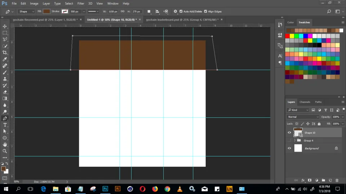Open layer Fill slider dropdown
The width and height of the screenshot is (346, 194).
point(343,124)
